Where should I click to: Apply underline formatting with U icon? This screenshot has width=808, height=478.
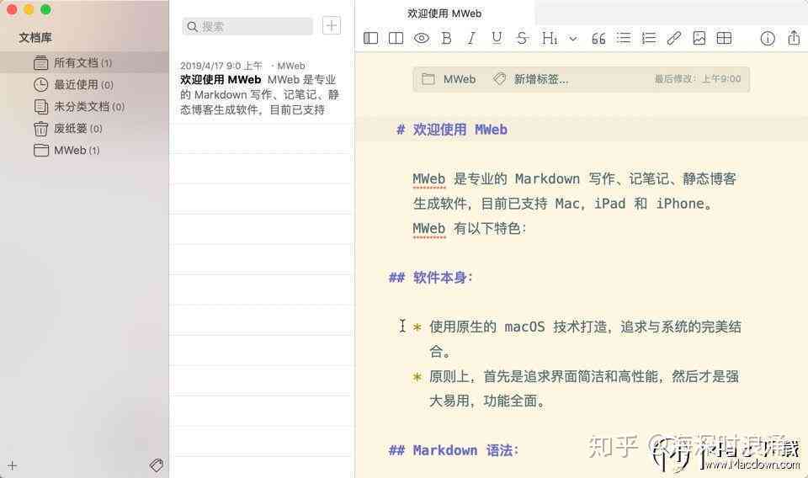click(x=497, y=38)
